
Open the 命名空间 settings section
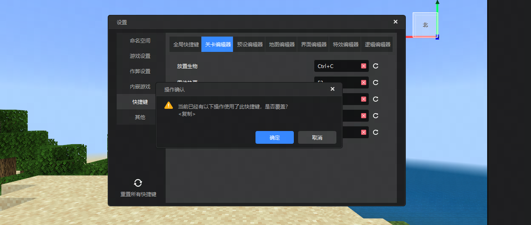[140, 41]
